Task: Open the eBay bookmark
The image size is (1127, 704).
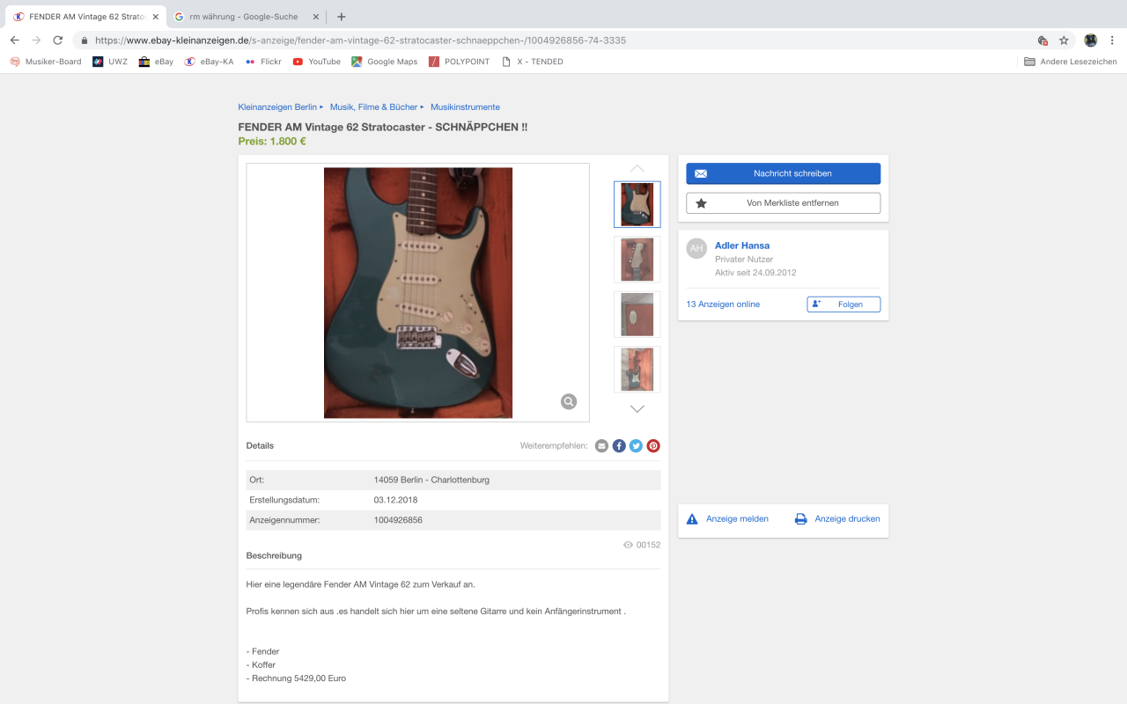Action: pos(156,62)
